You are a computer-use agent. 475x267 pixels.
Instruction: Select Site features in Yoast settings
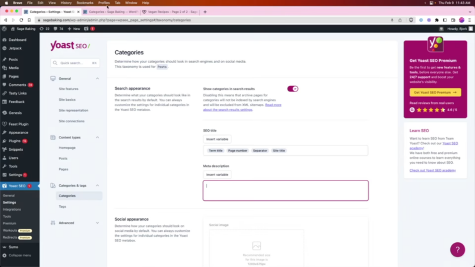tap(69, 89)
